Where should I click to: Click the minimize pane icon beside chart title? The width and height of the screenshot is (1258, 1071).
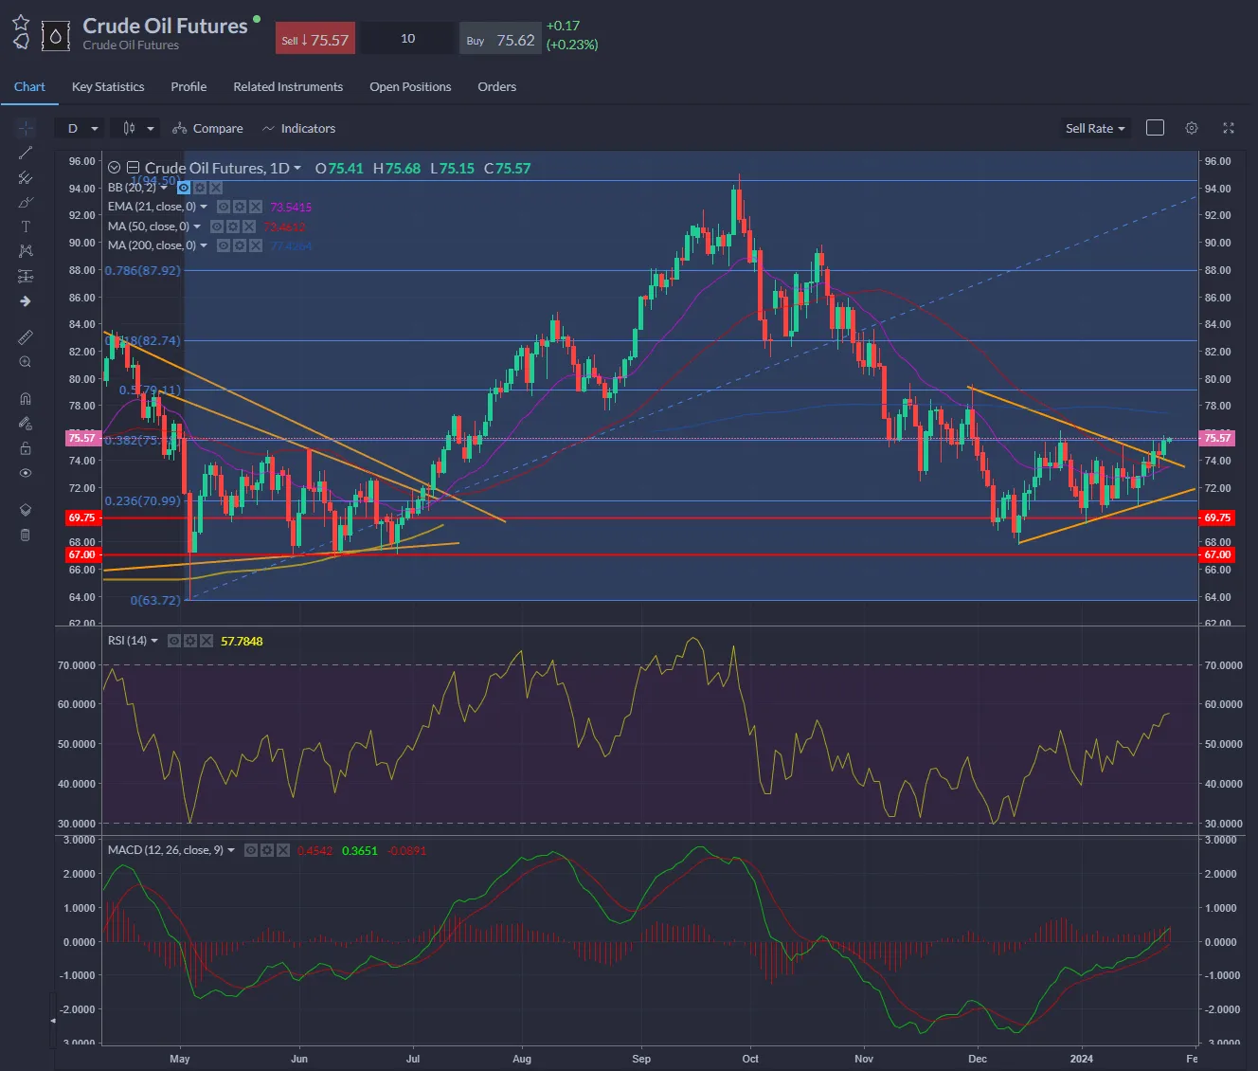[x=133, y=168]
